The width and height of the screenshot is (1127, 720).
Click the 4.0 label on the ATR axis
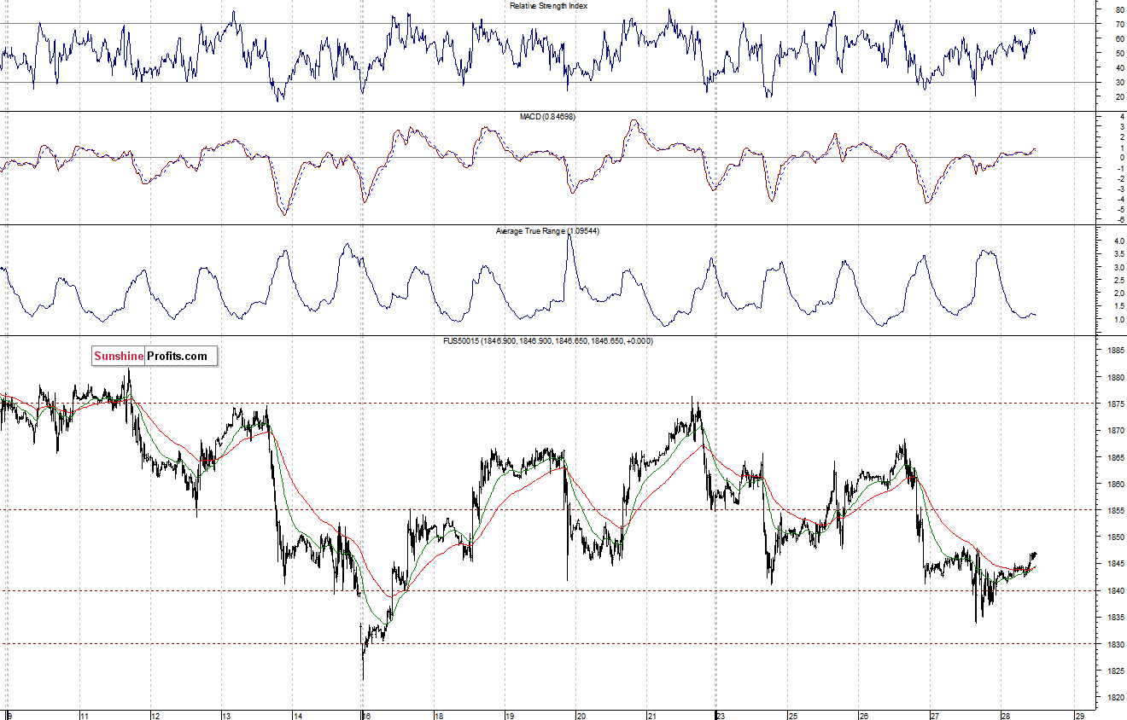coord(1118,241)
